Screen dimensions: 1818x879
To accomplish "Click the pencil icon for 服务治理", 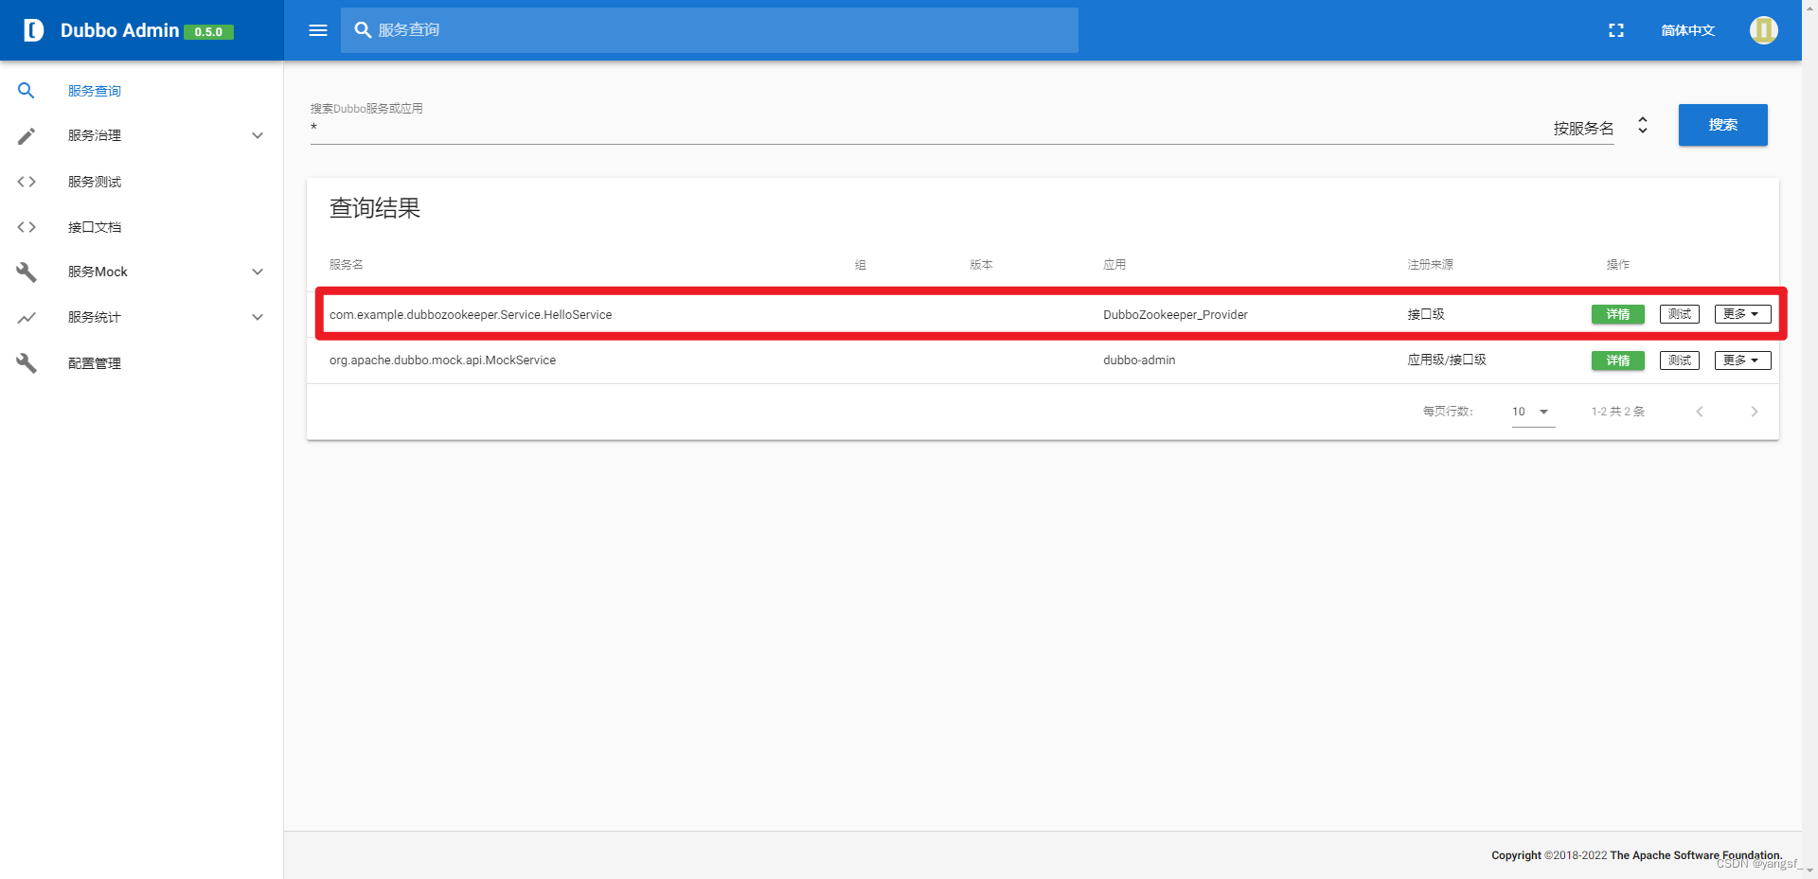I will coord(27,136).
